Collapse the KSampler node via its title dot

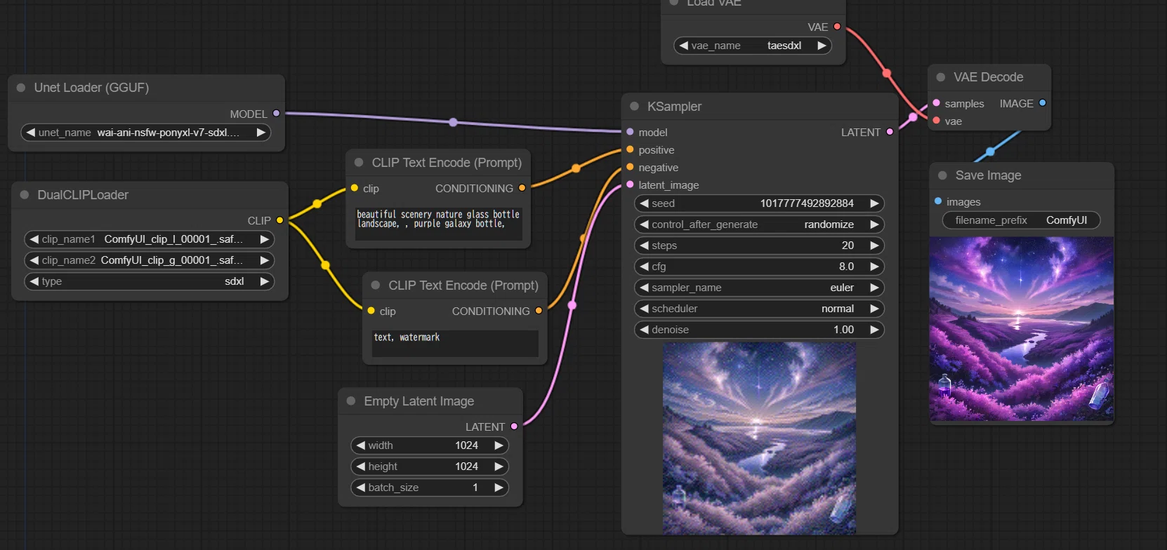click(634, 107)
